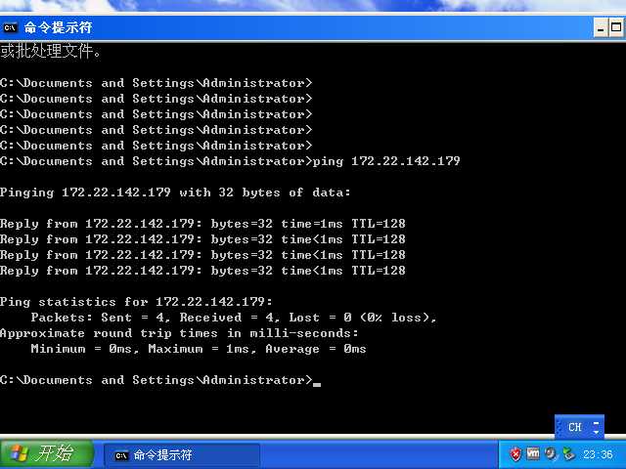This screenshot has width=626, height=469.
Task: Open the red security shield tray icon
Action: click(x=515, y=454)
